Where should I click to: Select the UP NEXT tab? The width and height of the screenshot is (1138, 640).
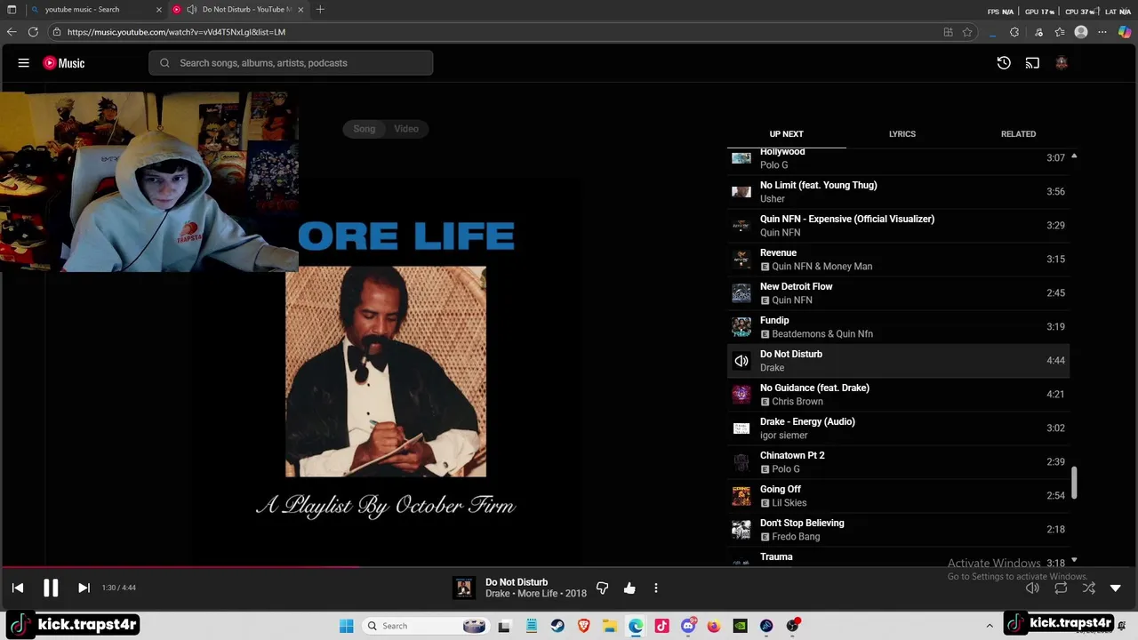pyautogui.click(x=786, y=134)
